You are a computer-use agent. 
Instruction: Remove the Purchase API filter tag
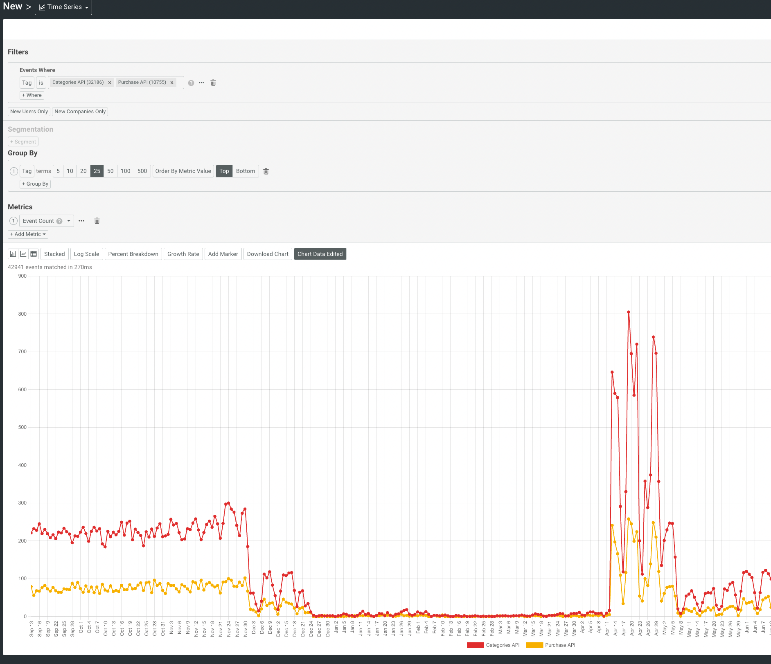coord(171,82)
